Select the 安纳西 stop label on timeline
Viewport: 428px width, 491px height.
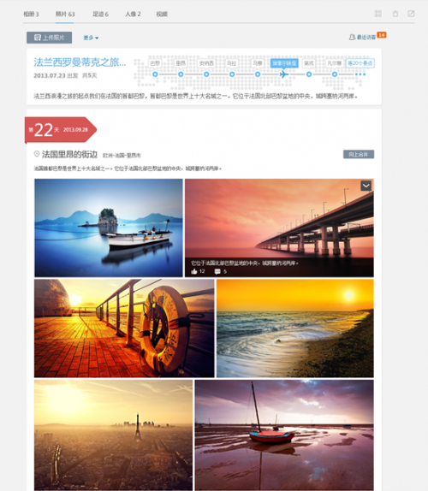click(x=206, y=63)
